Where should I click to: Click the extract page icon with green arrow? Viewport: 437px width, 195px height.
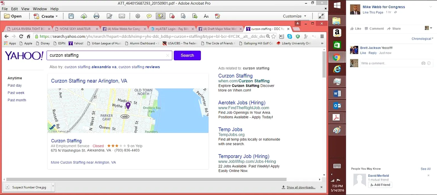point(195,16)
